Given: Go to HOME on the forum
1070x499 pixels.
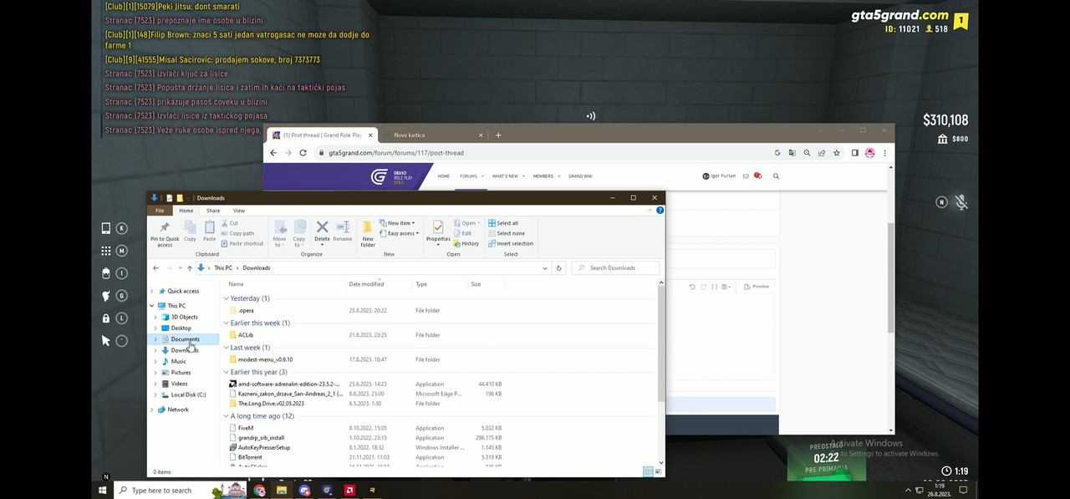Looking at the screenshot, I should [x=443, y=176].
